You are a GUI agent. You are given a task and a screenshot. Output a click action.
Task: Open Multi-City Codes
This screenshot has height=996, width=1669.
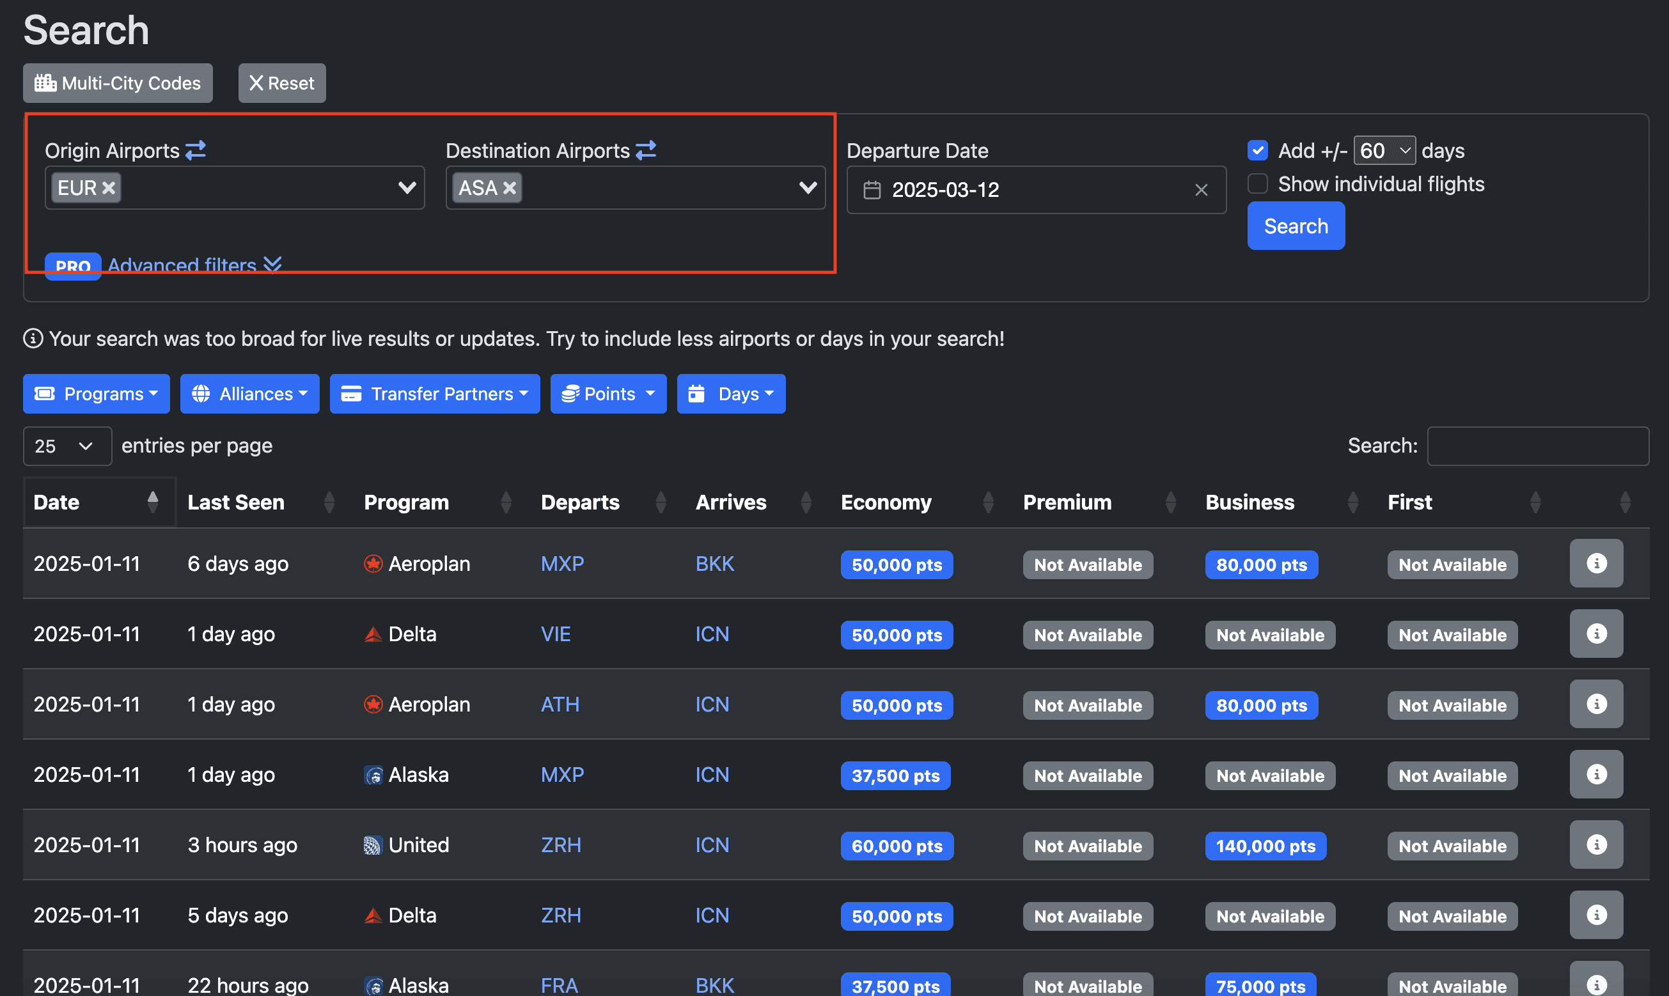tap(118, 83)
